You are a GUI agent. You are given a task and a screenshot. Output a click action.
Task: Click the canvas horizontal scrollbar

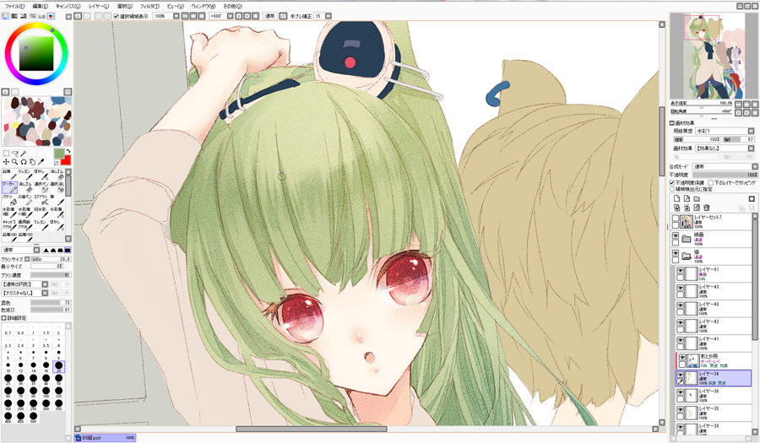click(x=312, y=429)
